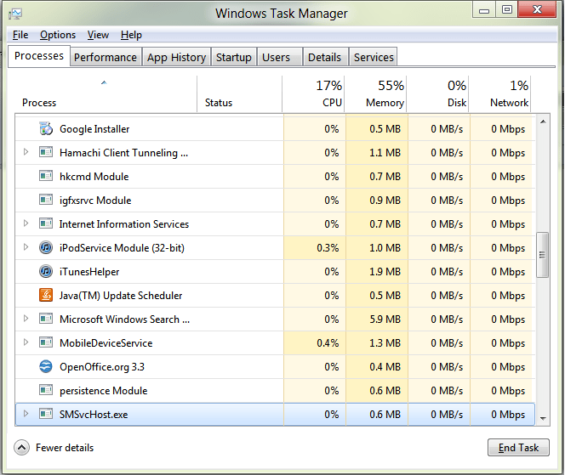The image size is (565, 475).
Task: Click the MobileDeviceService process icon
Action: coord(46,342)
